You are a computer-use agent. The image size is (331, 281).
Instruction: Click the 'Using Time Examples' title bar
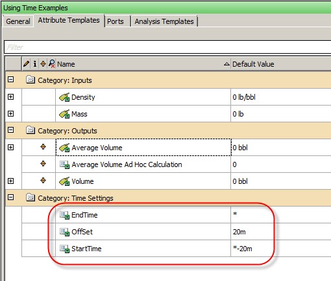point(167,8)
